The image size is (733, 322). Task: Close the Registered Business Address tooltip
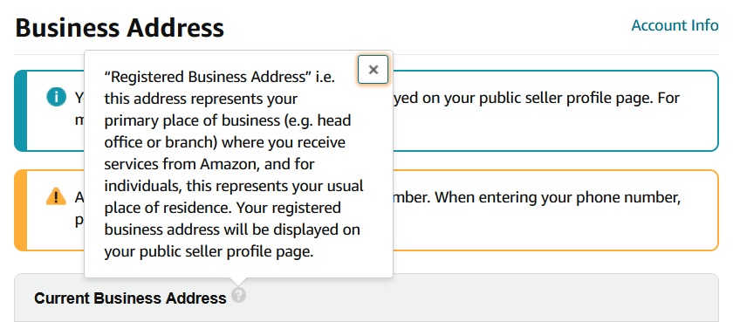pyautogui.click(x=373, y=70)
